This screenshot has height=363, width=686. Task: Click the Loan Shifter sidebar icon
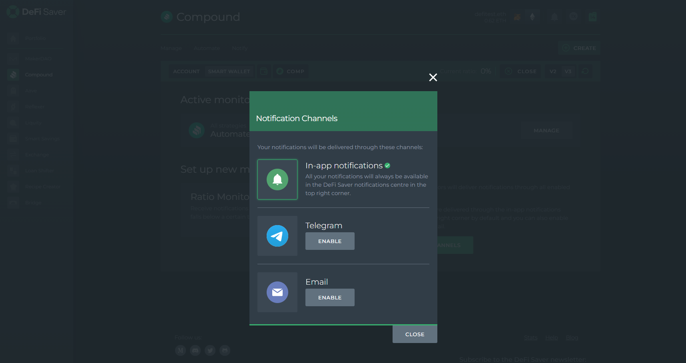click(x=13, y=171)
